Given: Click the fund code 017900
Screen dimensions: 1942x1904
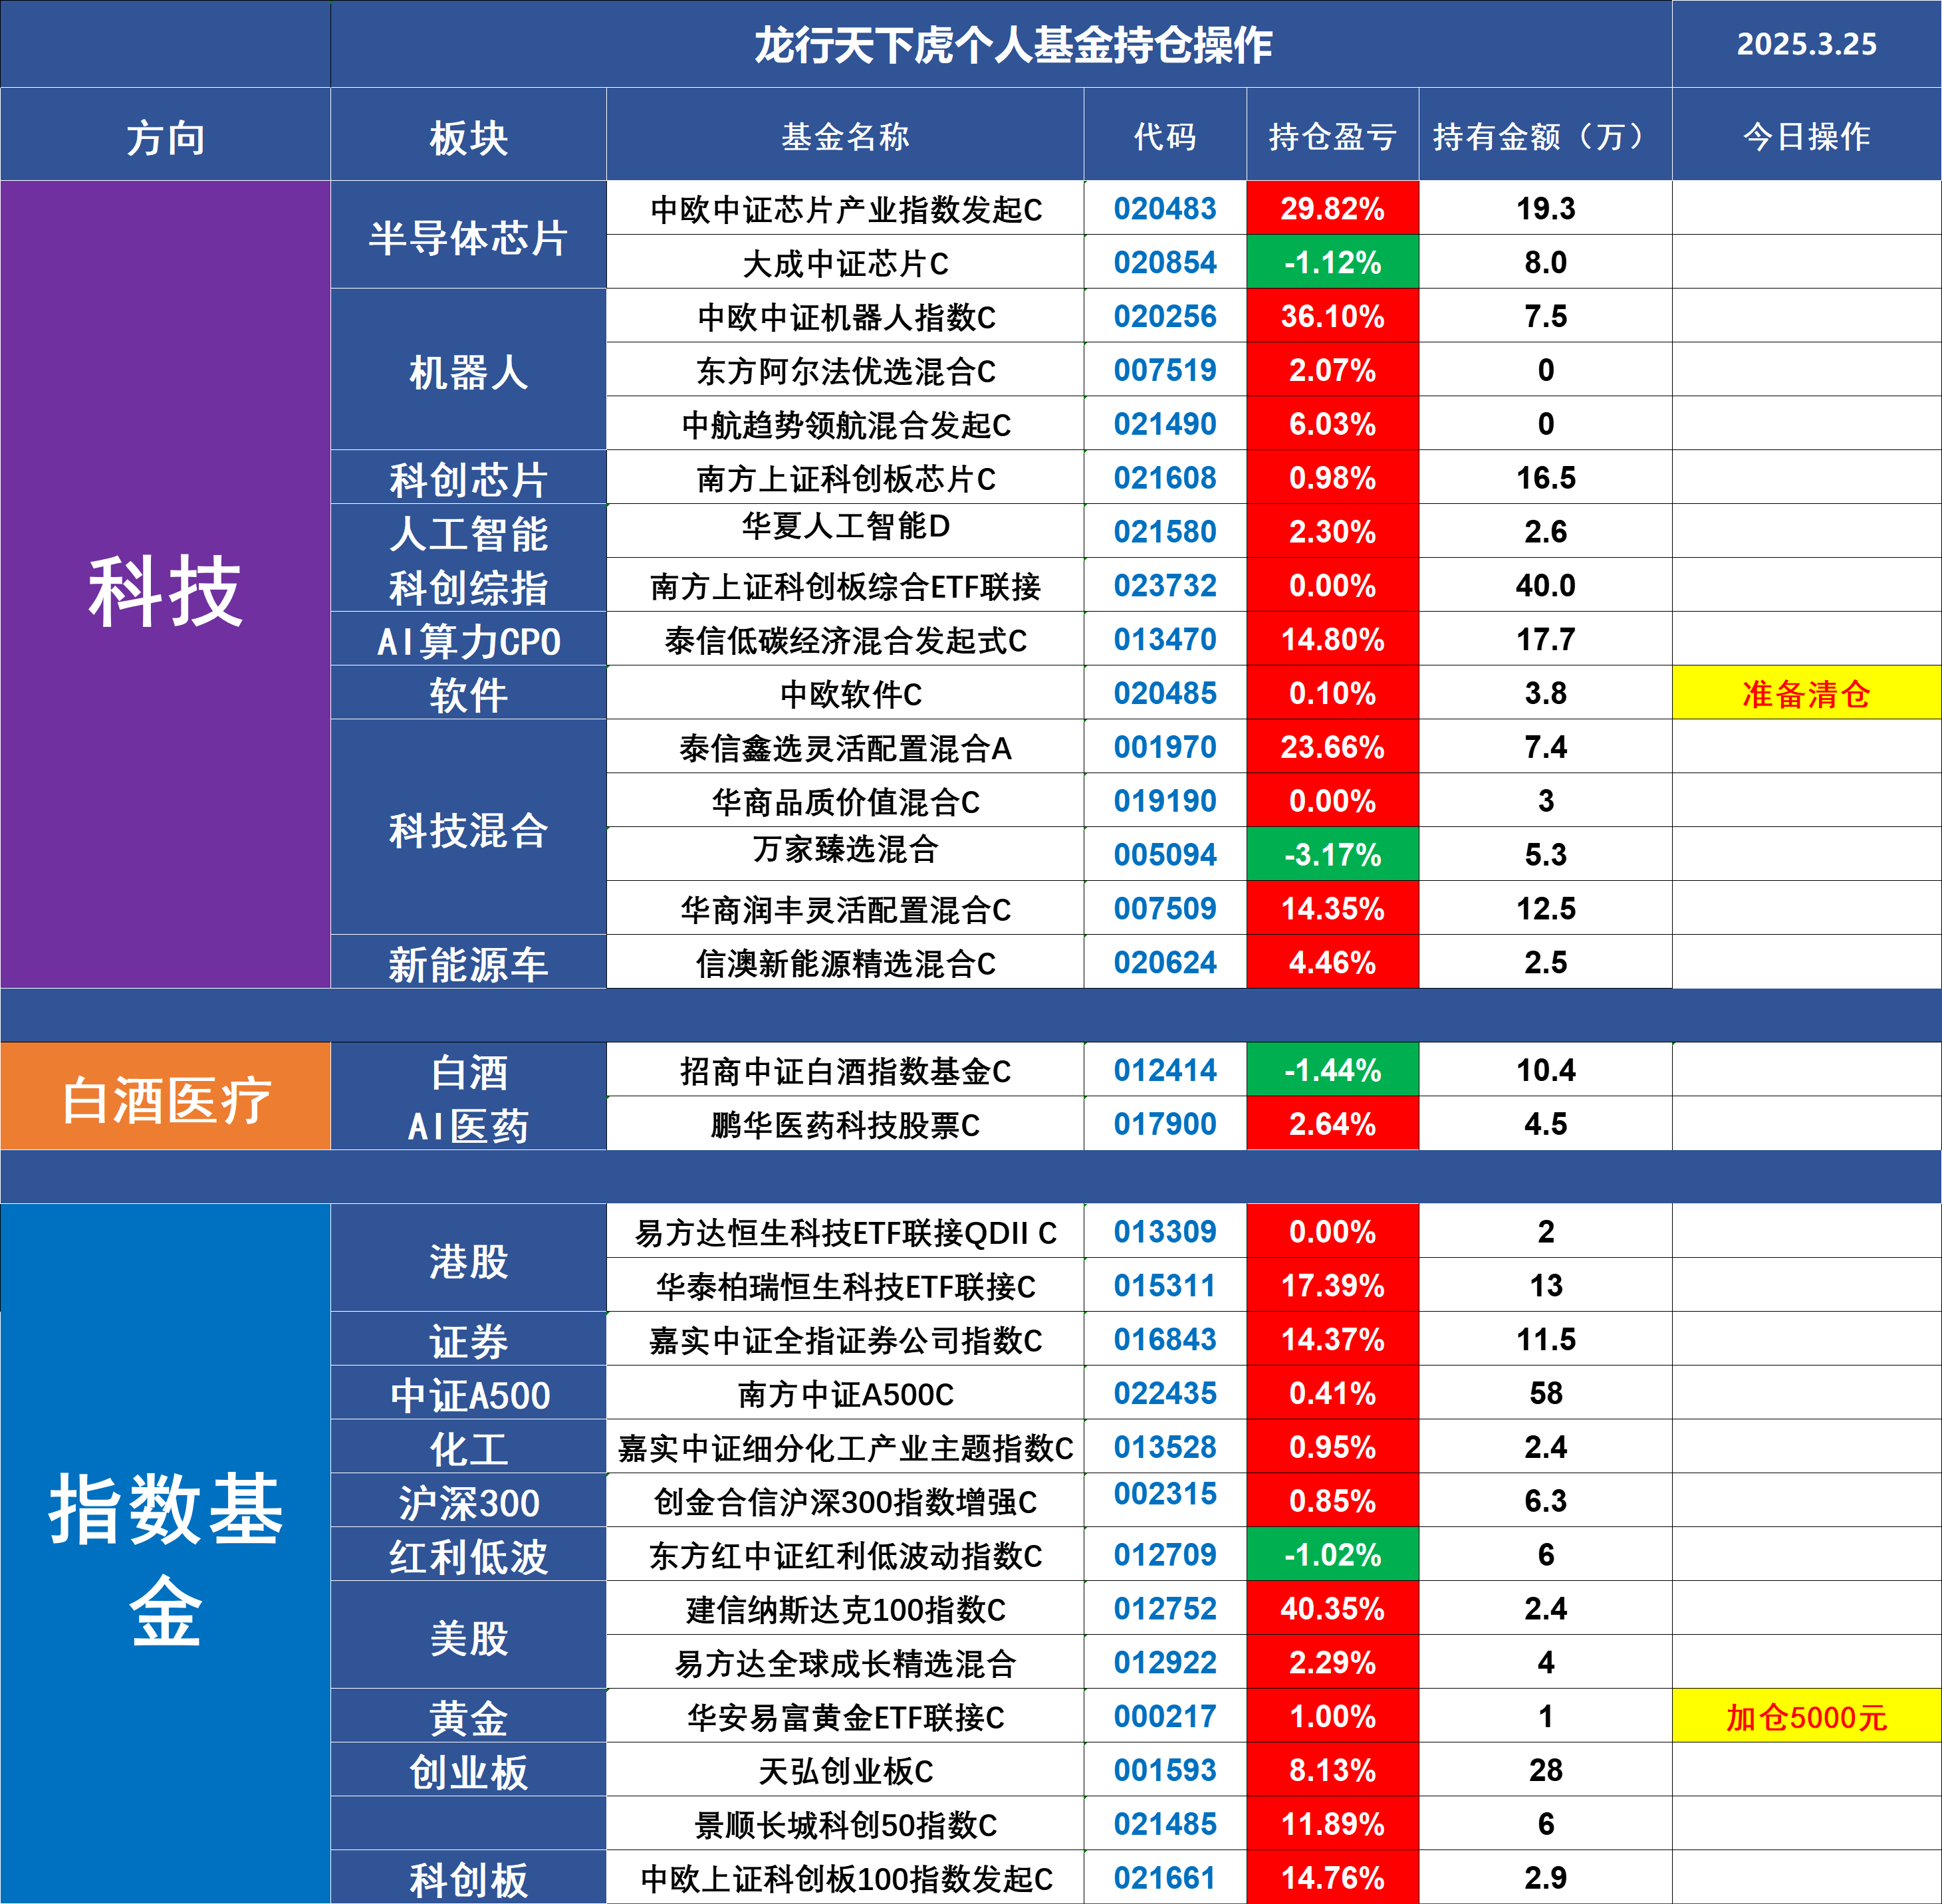Looking at the screenshot, I should click(1165, 1124).
